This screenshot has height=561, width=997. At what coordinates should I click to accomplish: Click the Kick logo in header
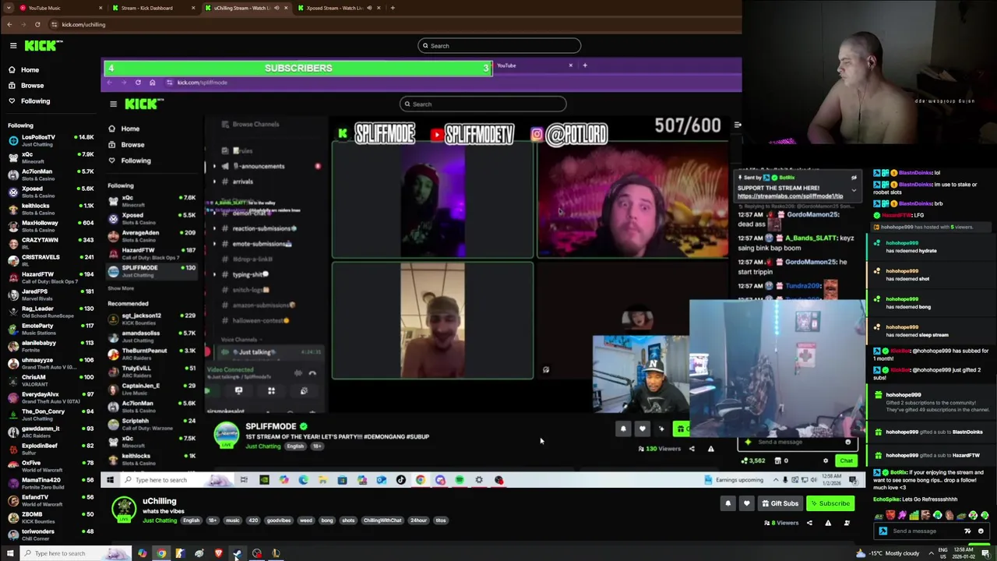click(x=40, y=46)
